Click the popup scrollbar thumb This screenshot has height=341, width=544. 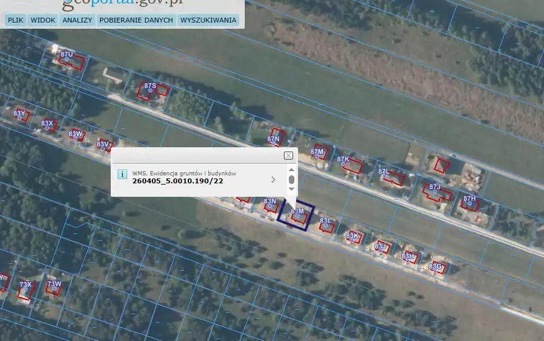(x=291, y=180)
